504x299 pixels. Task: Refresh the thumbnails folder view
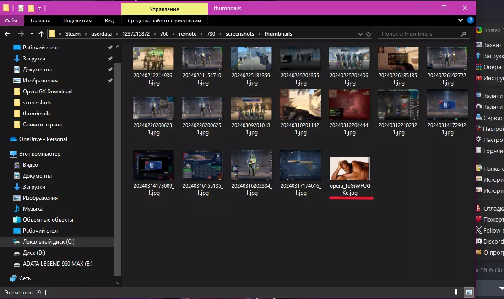pos(369,34)
